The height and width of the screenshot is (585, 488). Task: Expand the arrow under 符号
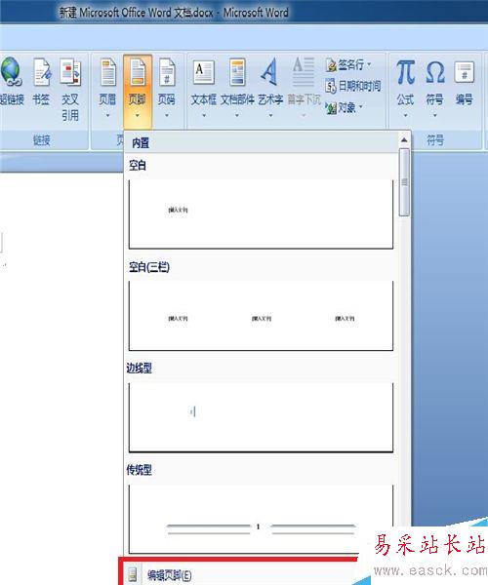(x=435, y=116)
